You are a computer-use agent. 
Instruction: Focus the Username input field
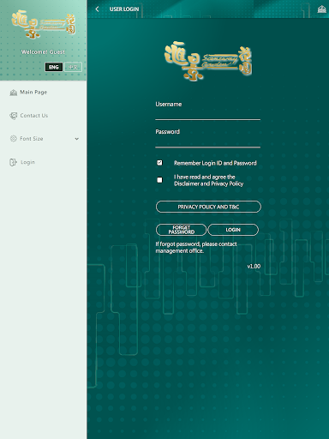point(208,114)
